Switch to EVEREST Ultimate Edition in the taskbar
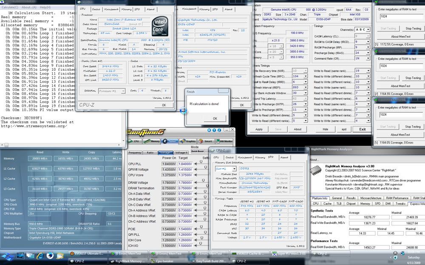This screenshot has height=265, width=425. (x=88, y=254)
